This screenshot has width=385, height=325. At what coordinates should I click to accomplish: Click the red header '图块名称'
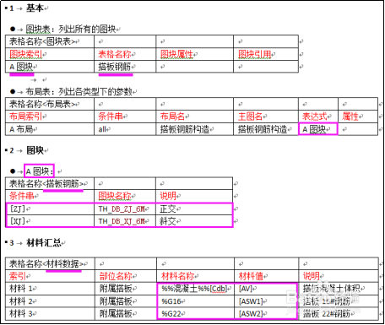pos(115,196)
